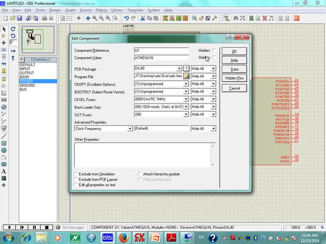Click the Zoom Out magnifier icon
Viewport: 326px width, 244px height.
pyautogui.click(x=101, y=18)
